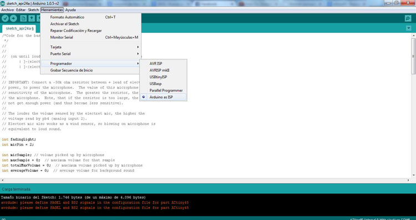Click the New sketch toolbar icon
416x220 pixels.
[23, 18]
